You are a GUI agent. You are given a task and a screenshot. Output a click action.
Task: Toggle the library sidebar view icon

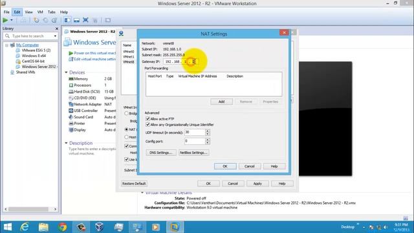click(x=67, y=20)
